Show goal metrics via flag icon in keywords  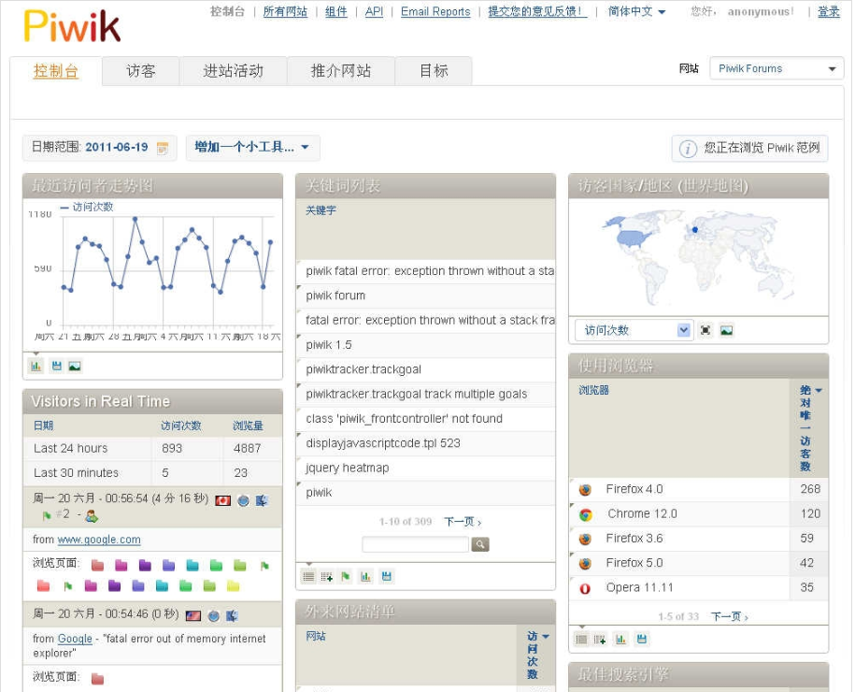(347, 577)
